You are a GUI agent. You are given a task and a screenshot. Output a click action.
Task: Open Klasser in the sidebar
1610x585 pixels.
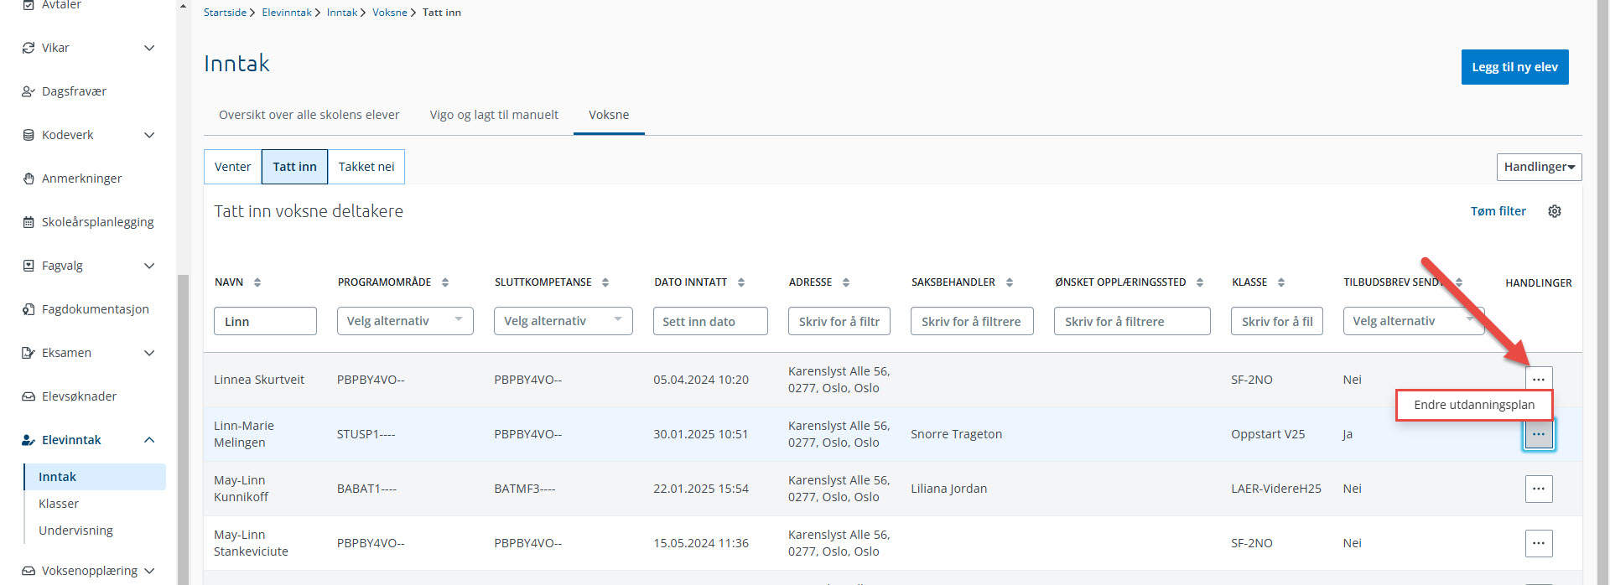point(59,504)
